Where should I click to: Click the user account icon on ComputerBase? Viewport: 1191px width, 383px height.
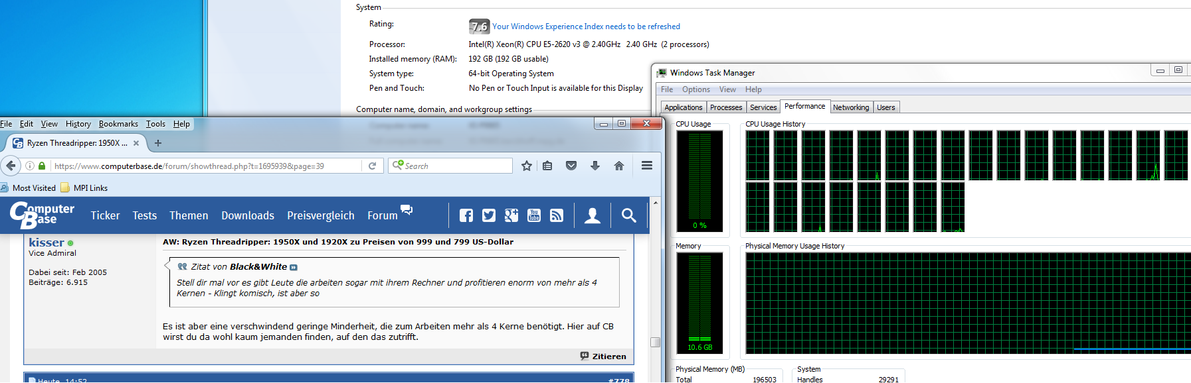point(593,215)
